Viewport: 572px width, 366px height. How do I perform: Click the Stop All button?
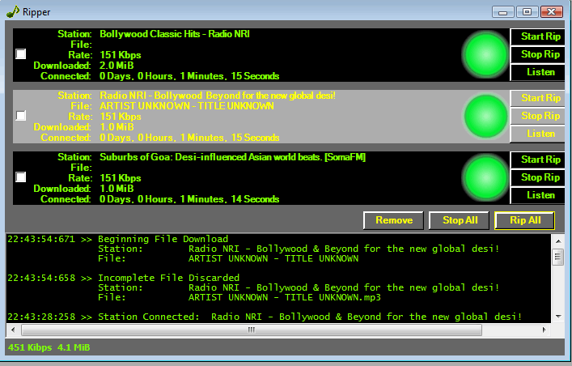460,220
